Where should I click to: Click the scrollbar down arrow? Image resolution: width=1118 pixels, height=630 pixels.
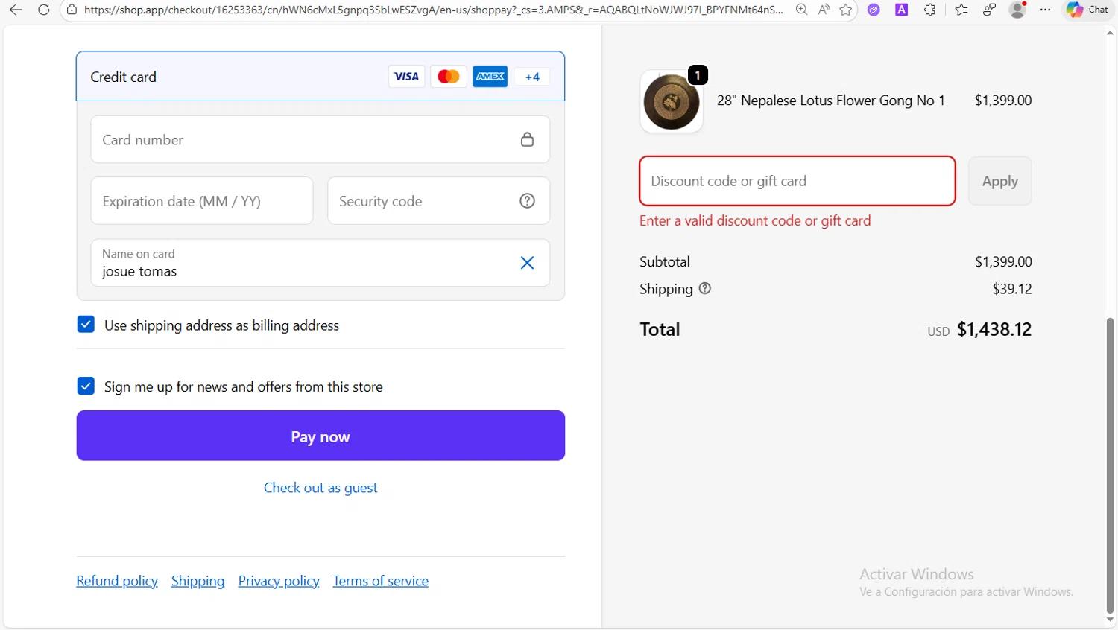click(1110, 620)
